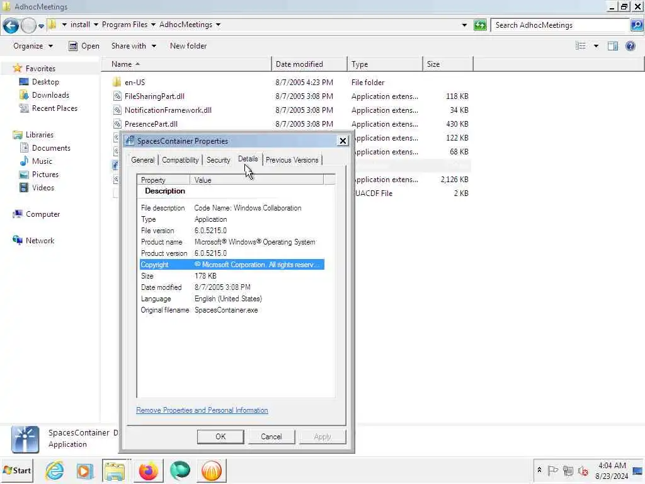The height and width of the screenshot is (484, 645).
Task: Select the NotificationFramework.dll file icon
Action: [117, 110]
